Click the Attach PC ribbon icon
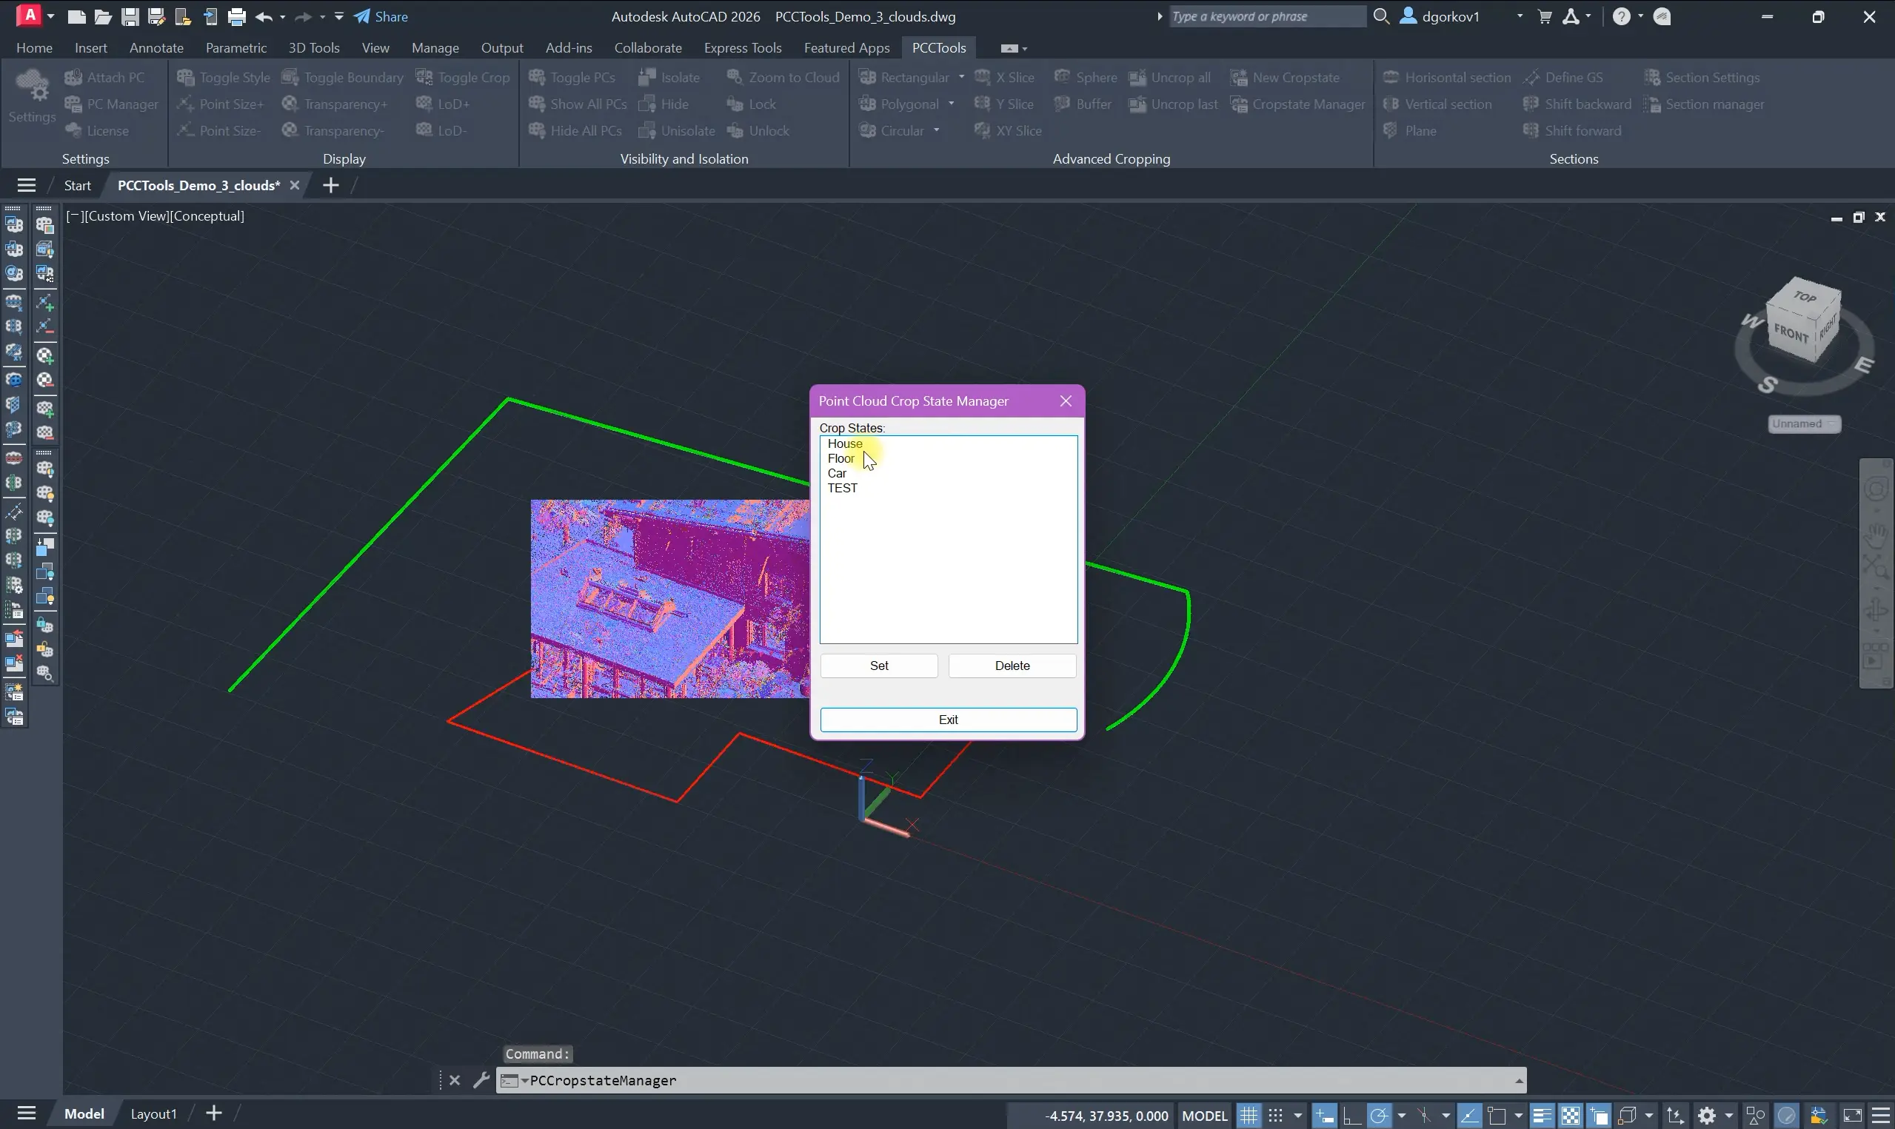 [74, 78]
